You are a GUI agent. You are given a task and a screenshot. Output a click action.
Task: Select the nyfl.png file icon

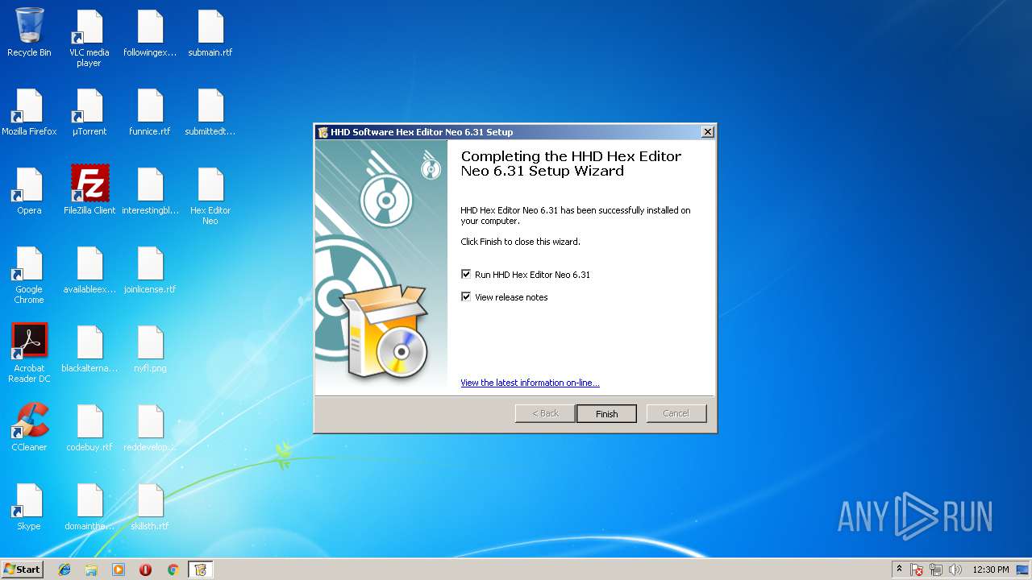tap(150, 349)
